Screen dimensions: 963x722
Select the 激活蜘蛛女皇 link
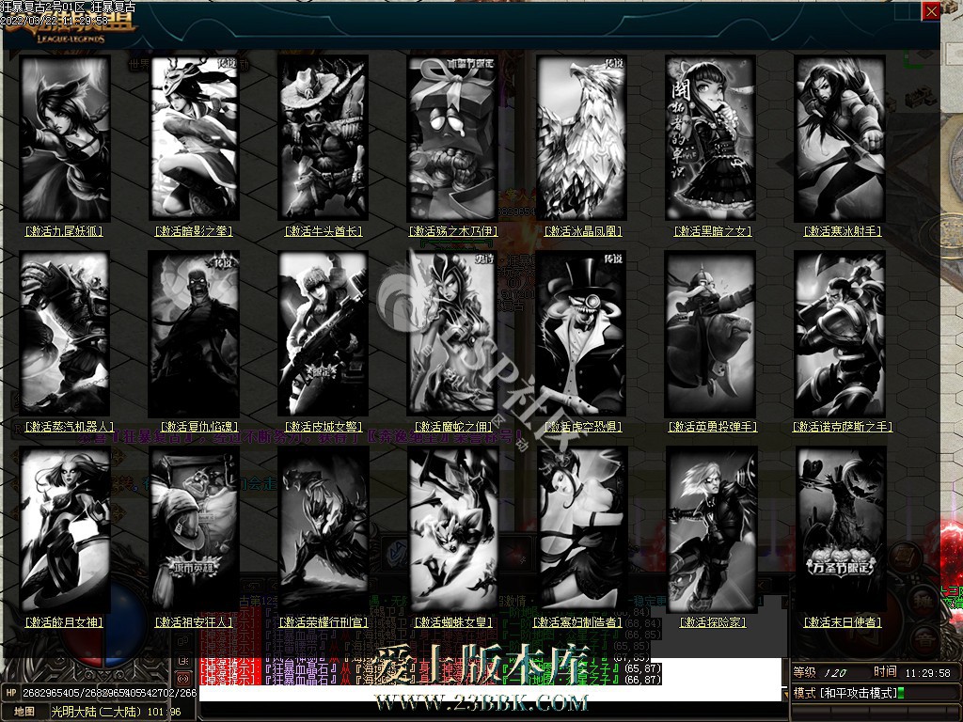453,622
